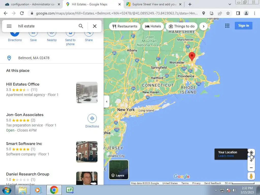The image size is (260, 195).
Task: Click the blue address pin icon
Action: tap(9, 58)
